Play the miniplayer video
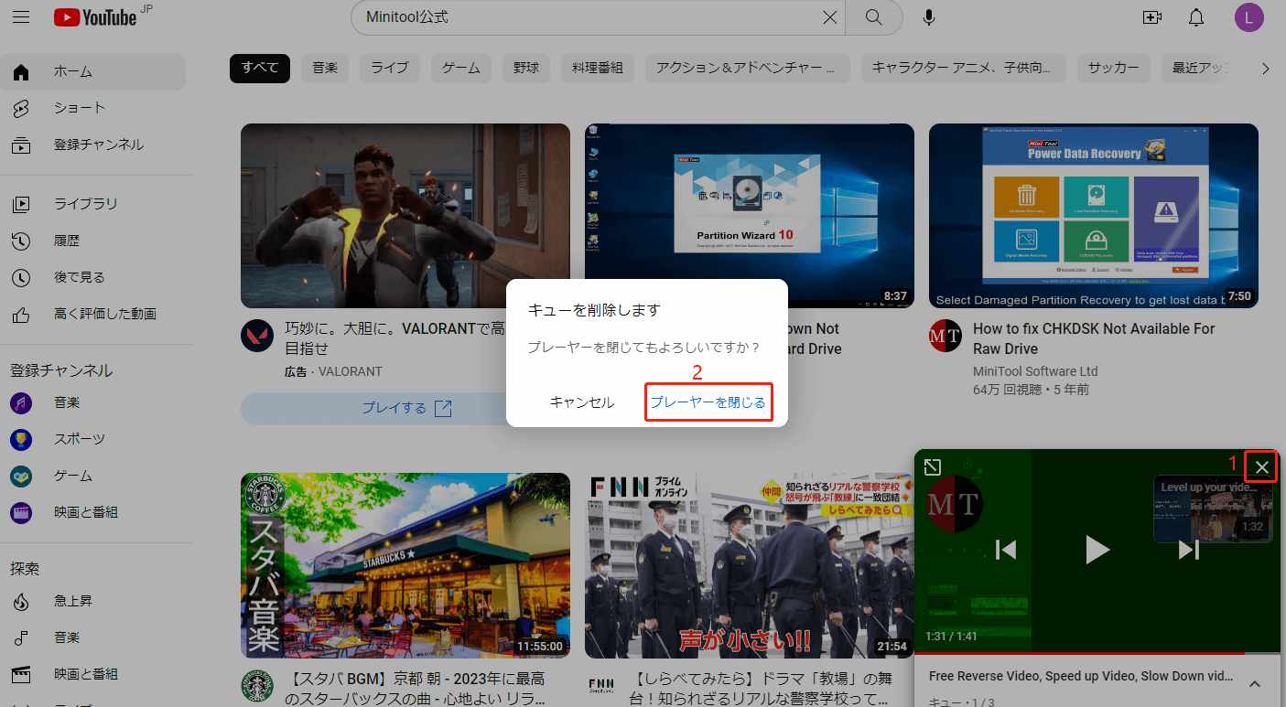The height and width of the screenshot is (707, 1286). coord(1097,550)
